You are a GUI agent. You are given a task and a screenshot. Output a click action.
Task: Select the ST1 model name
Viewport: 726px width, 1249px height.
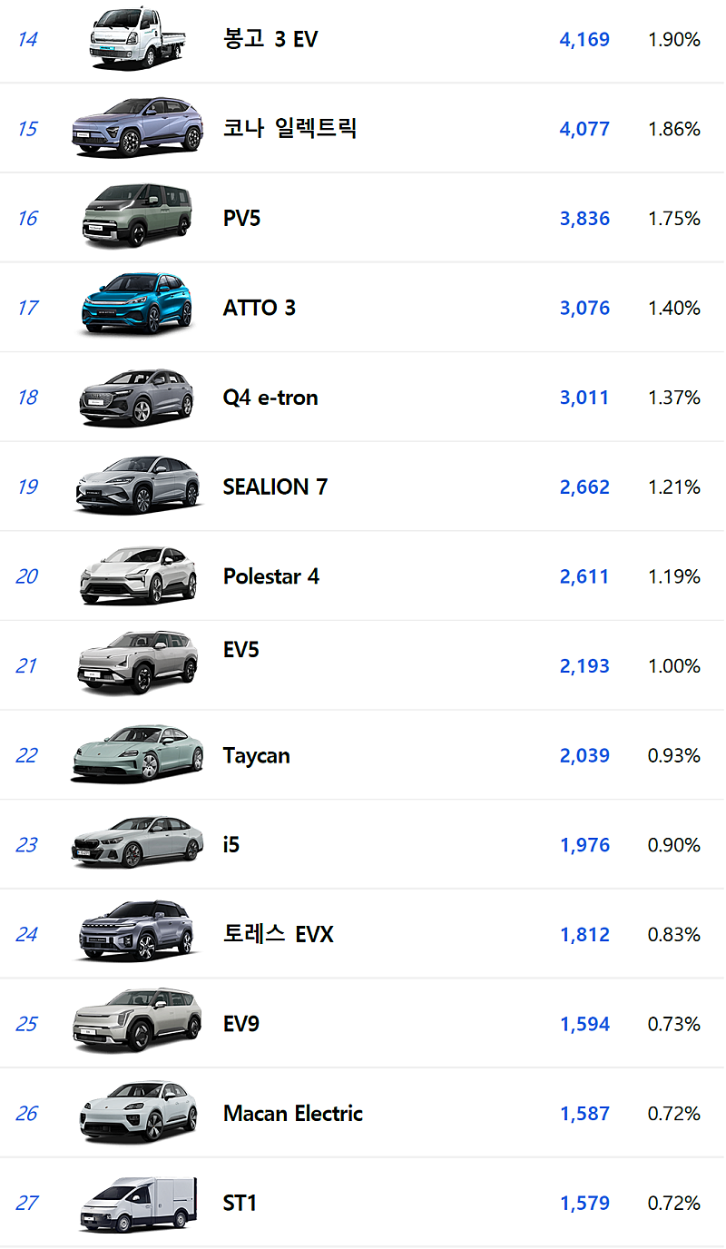tap(240, 1203)
